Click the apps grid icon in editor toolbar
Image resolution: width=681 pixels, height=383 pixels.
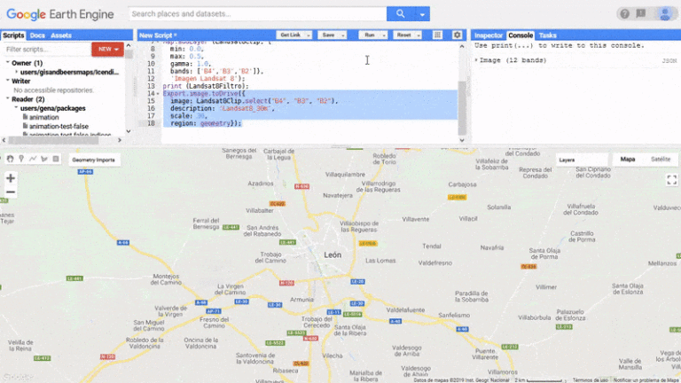point(437,35)
